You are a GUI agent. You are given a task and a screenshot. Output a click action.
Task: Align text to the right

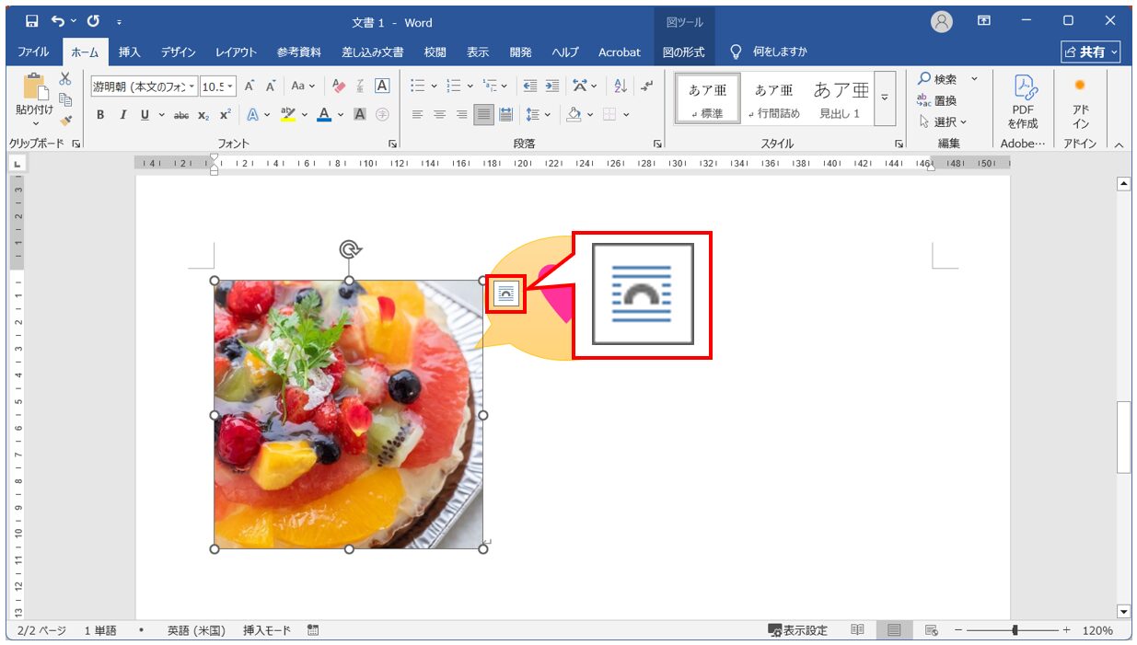(x=461, y=115)
